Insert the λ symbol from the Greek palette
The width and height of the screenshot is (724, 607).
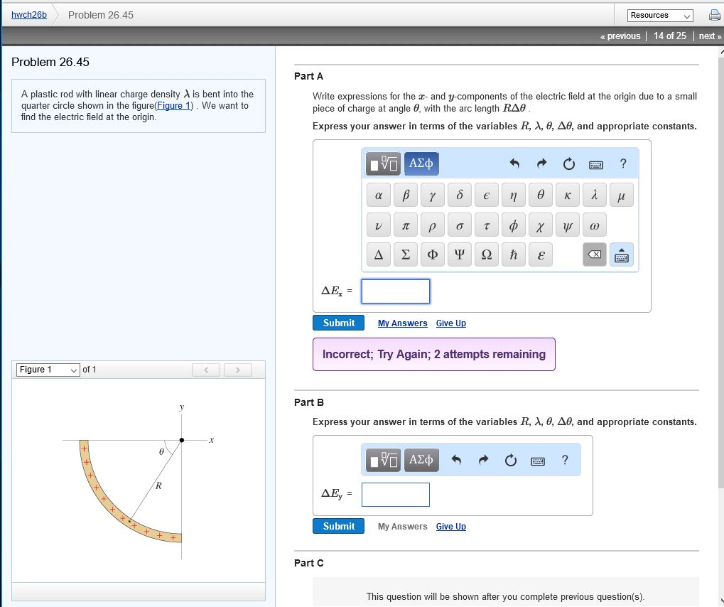tap(595, 196)
